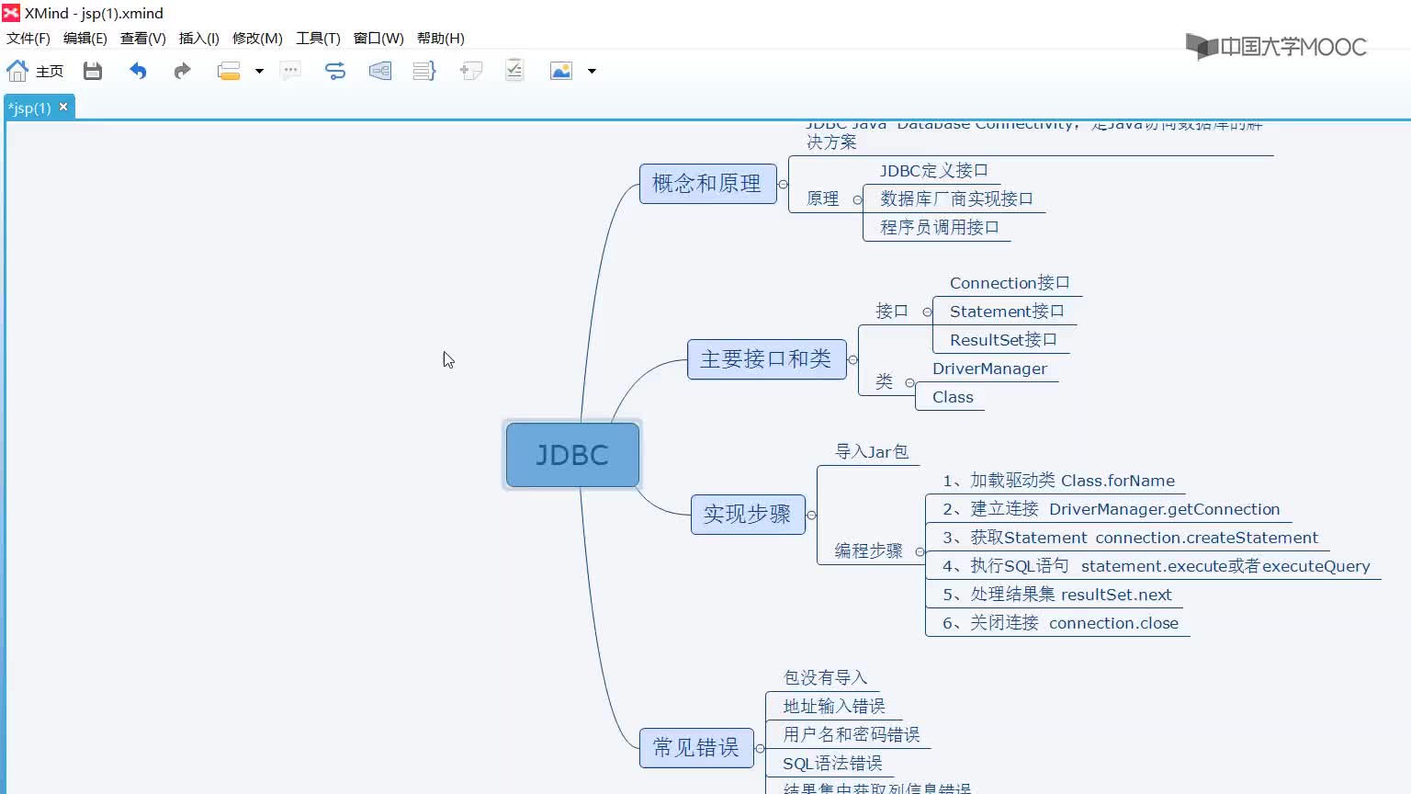
Task: Select the 编程步骤 subtopic
Action: (868, 550)
